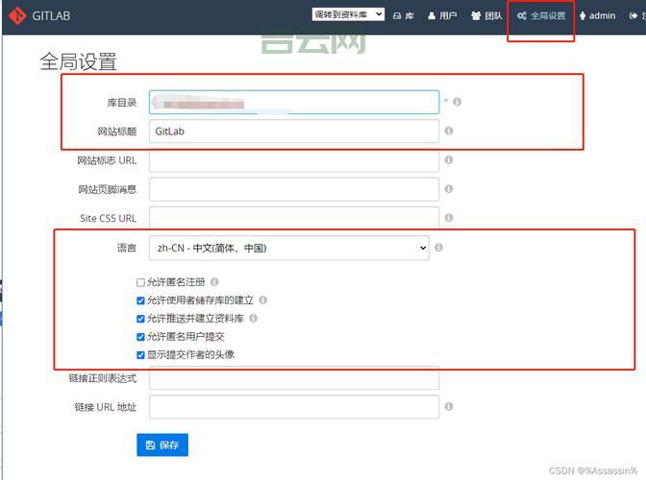Click the info icon beside Site CSS URL
This screenshot has height=480, width=646.
449,218
